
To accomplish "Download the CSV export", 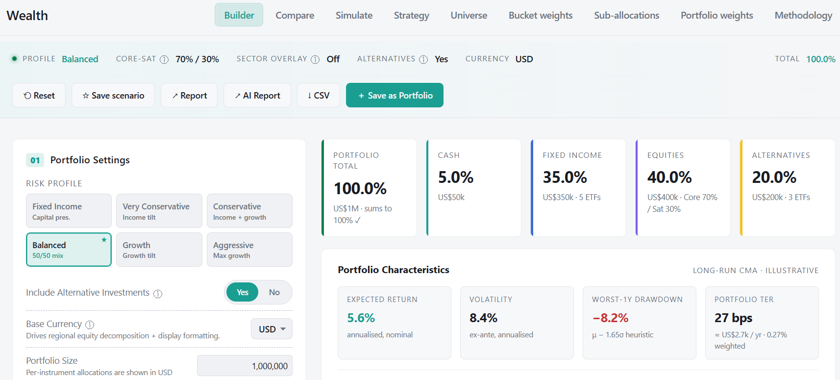I will pyautogui.click(x=319, y=95).
